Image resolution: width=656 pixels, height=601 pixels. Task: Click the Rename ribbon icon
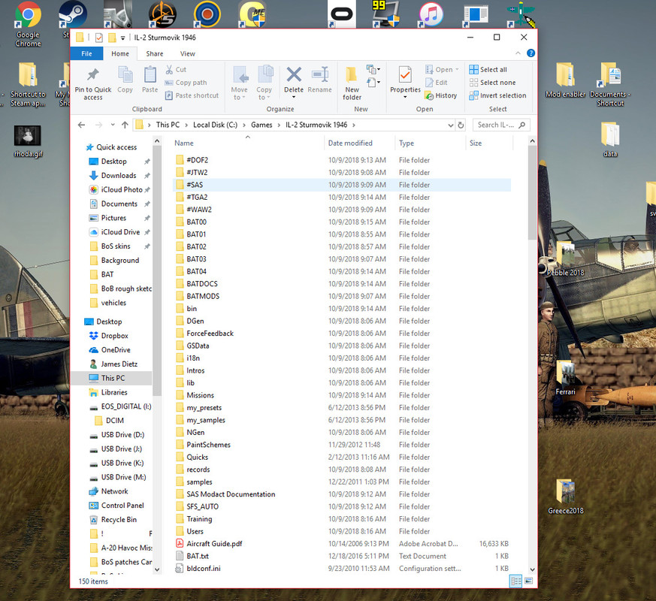pyautogui.click(x=320, y=75)
